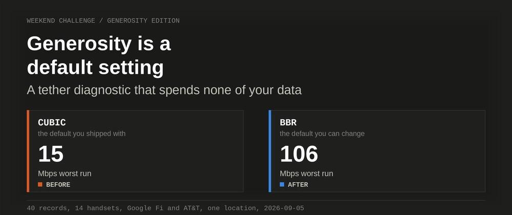Click the blue accent bar of the BBR card

(270, 151)
